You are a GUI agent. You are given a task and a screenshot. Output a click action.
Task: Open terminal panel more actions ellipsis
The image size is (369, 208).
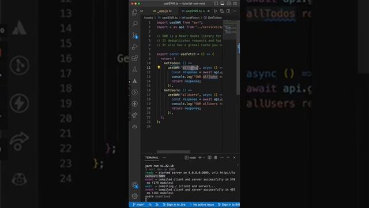222,158
